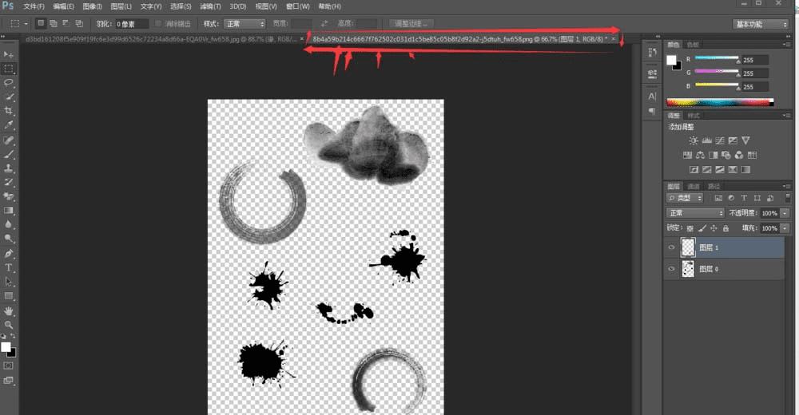Viewport: 799px width, 415px height.
Task: Add a Brightness/Contrast adjustment
Action: click(x=694, y=140)
